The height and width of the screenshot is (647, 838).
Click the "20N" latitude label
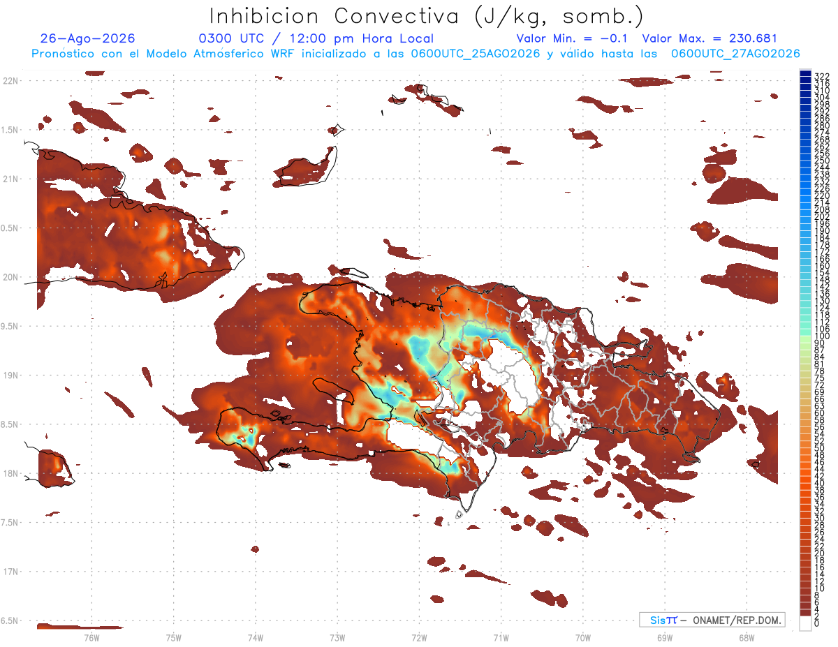[x=10, y=277]
